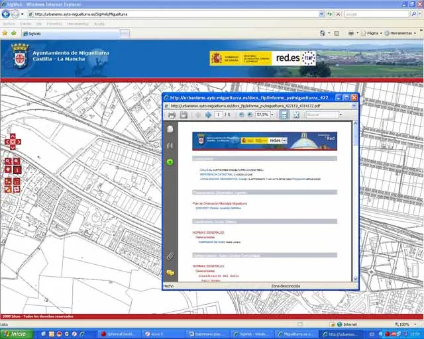Open the Ver menu
The width and height of the screenshot is (424, 339).
pyautogui.click(x=39, y=24)
